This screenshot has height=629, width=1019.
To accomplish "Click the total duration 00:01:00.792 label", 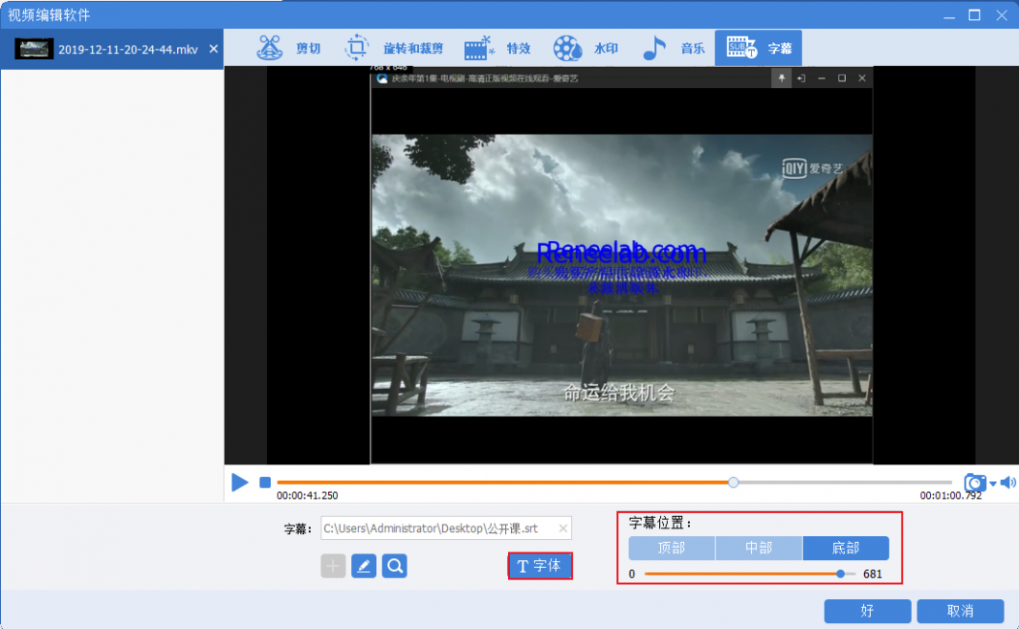I will pyautogui.click(x=950, y=495).
